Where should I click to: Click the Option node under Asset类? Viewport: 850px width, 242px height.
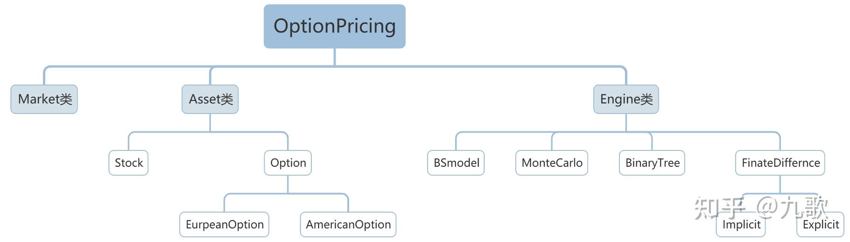tap(288, 163)
